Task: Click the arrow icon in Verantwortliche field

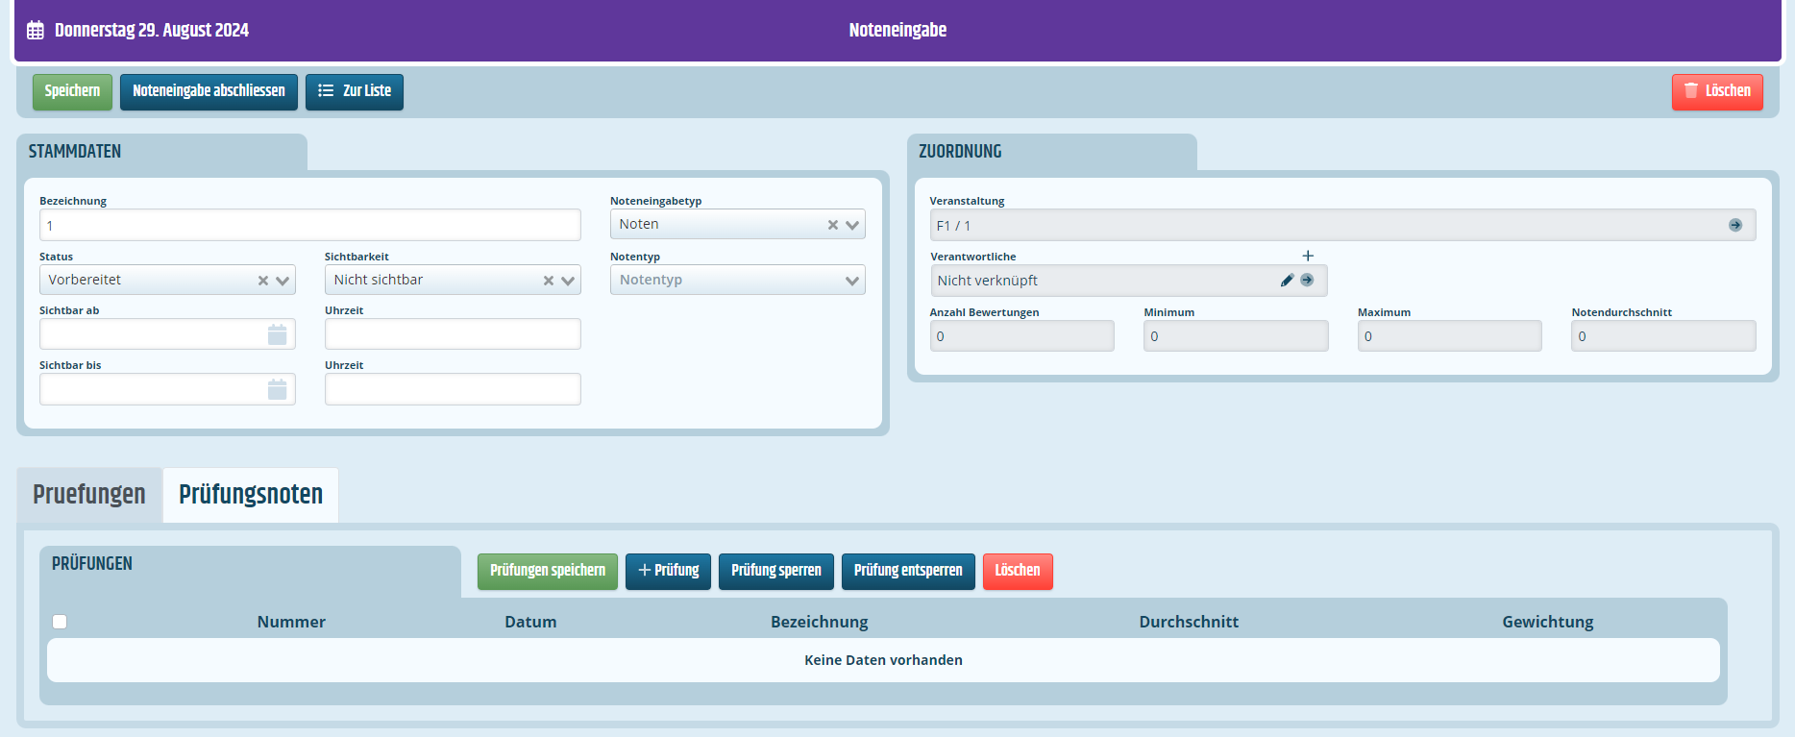Action: pos(1307,281)
